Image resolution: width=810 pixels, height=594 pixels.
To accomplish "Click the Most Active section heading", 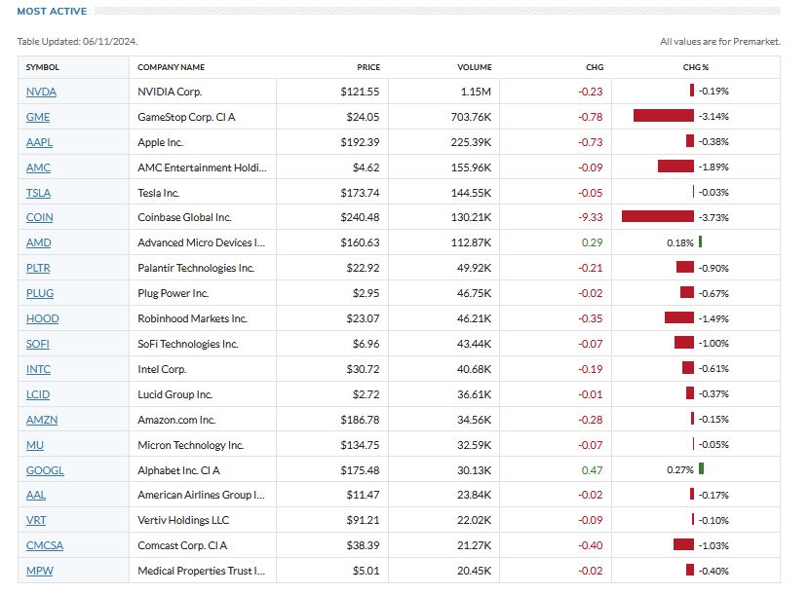I will pyautogui.click(x=52, y=12).
